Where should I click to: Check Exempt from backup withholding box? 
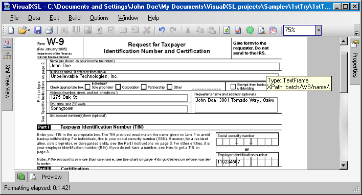point(233,87)
